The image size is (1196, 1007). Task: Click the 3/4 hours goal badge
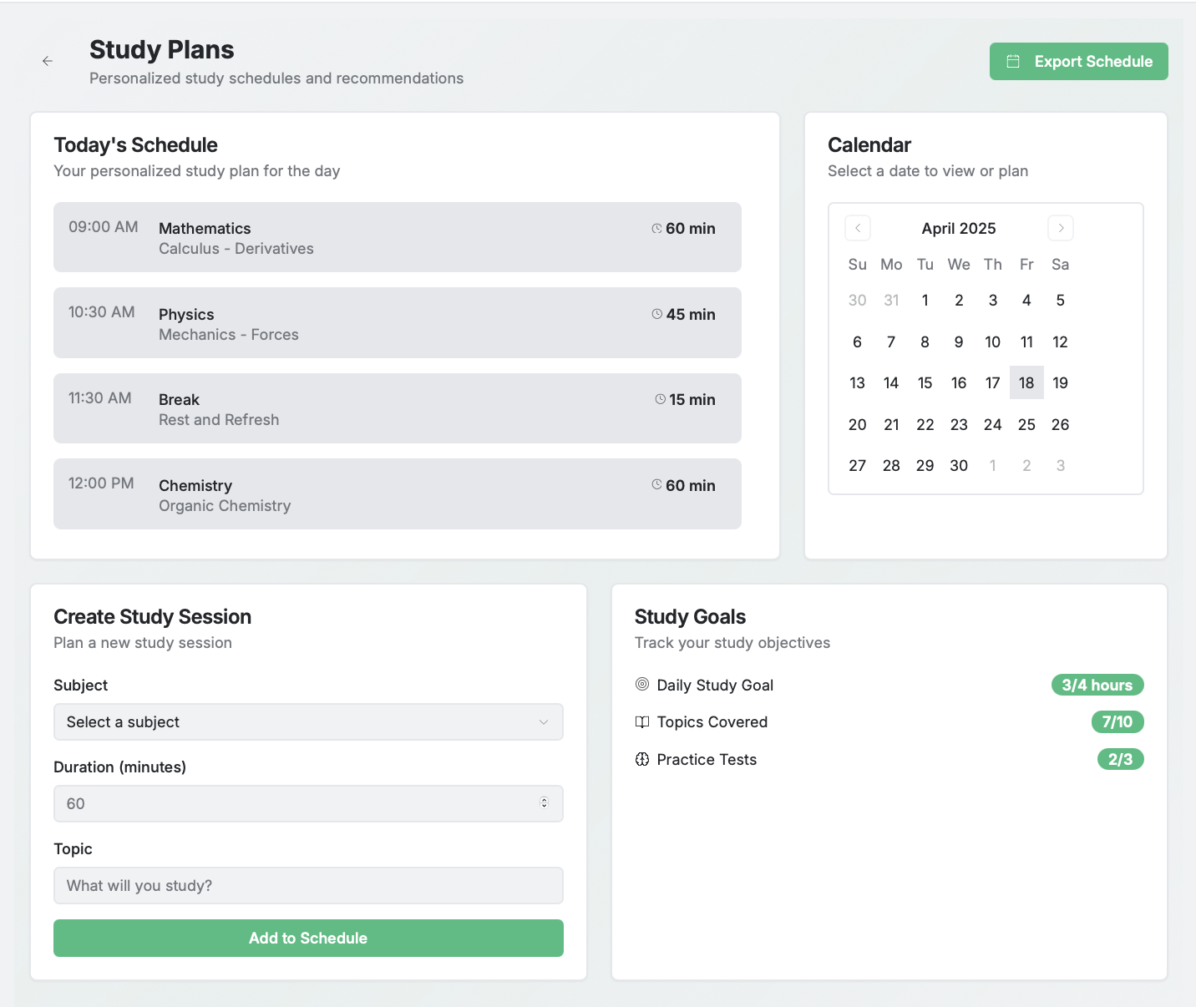[1097, 685]
